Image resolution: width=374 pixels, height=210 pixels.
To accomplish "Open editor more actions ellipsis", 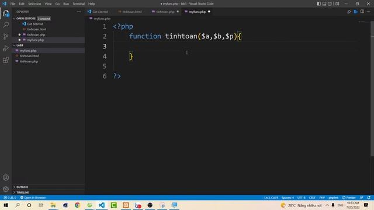I will click(x=369, y=12).
